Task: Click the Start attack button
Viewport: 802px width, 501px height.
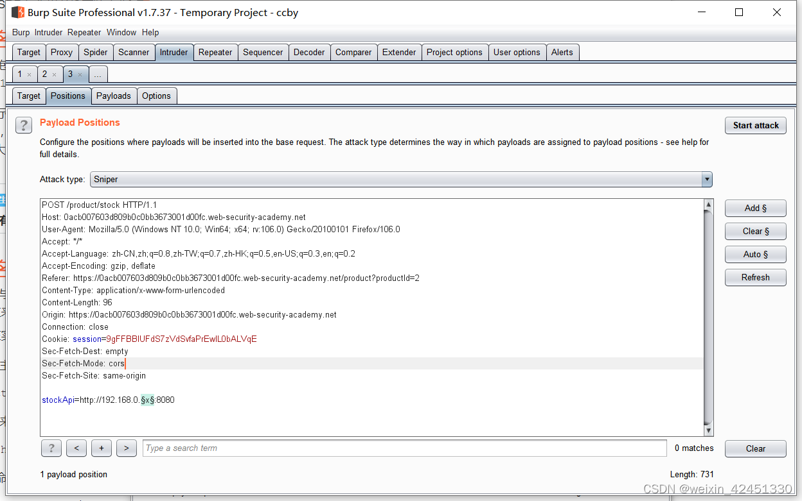Action: click(x=756, y=126)
